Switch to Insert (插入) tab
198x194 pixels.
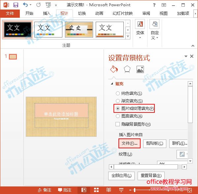[x=47, y=13]
